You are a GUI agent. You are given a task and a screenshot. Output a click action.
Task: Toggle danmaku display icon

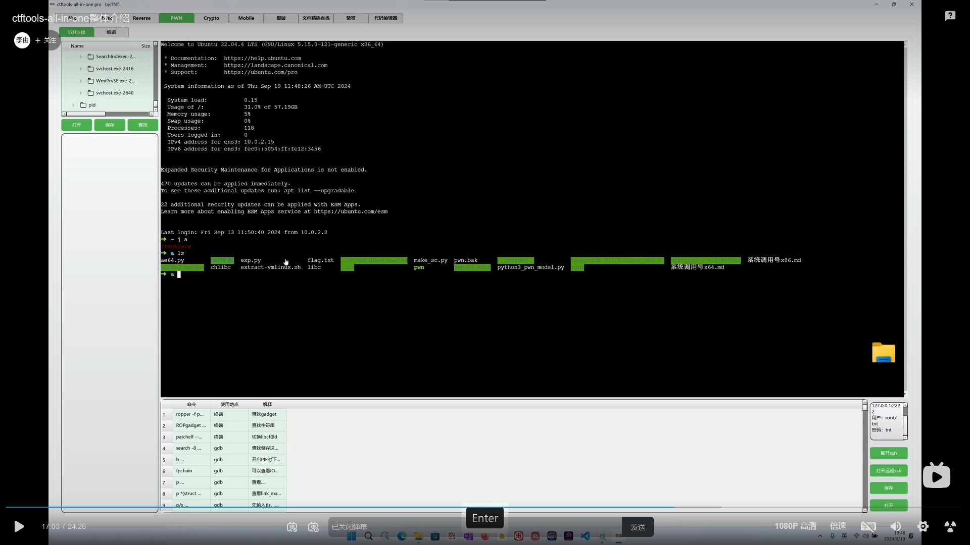click(x=292, y=527)
